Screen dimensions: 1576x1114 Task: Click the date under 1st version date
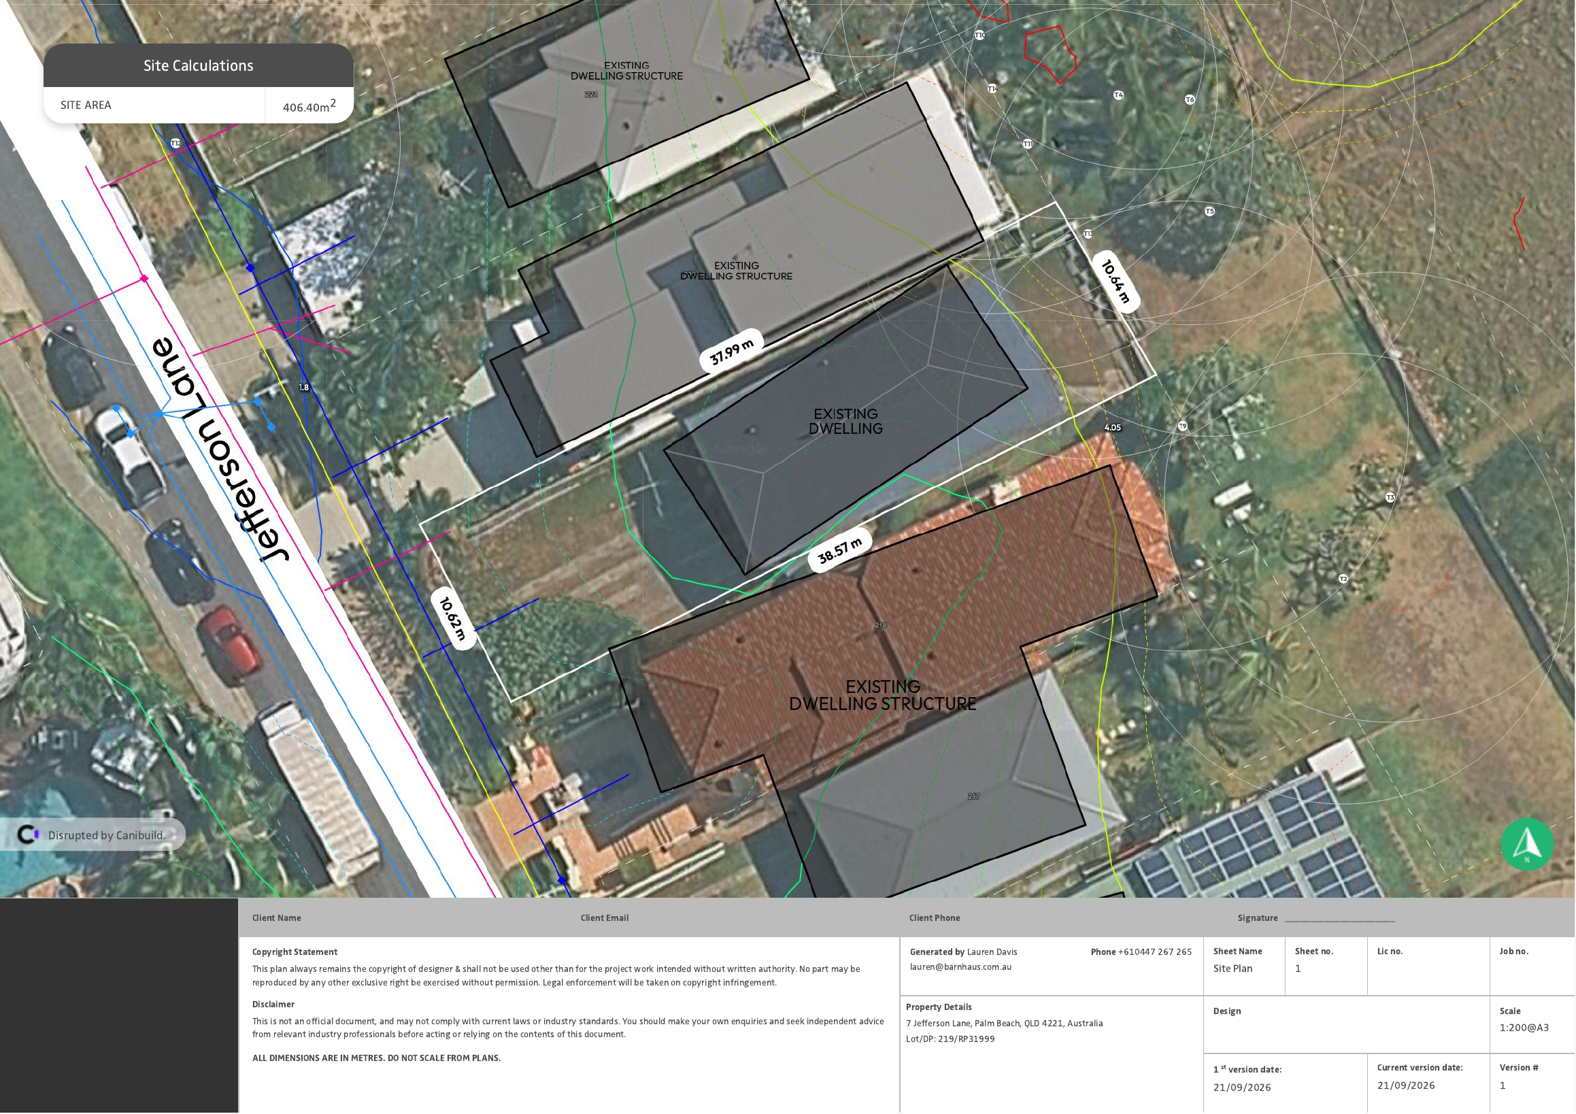1242,1088
